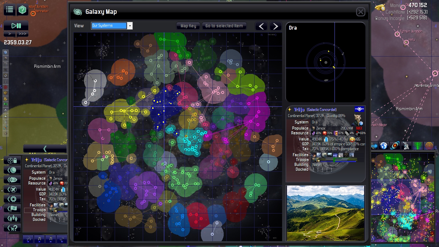Select the Tythun Junction star on main map
Viewport: 439px width, 247px height.
point(397,34)
